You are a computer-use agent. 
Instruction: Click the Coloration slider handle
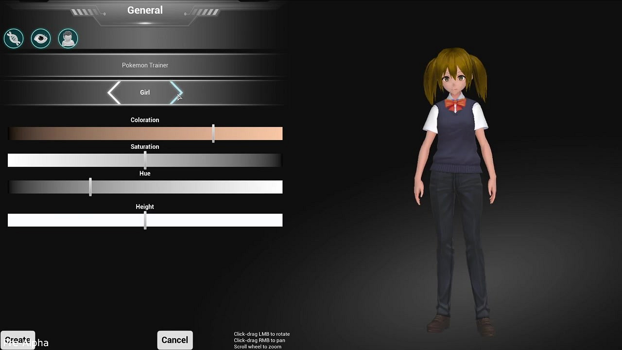[213, 134]
